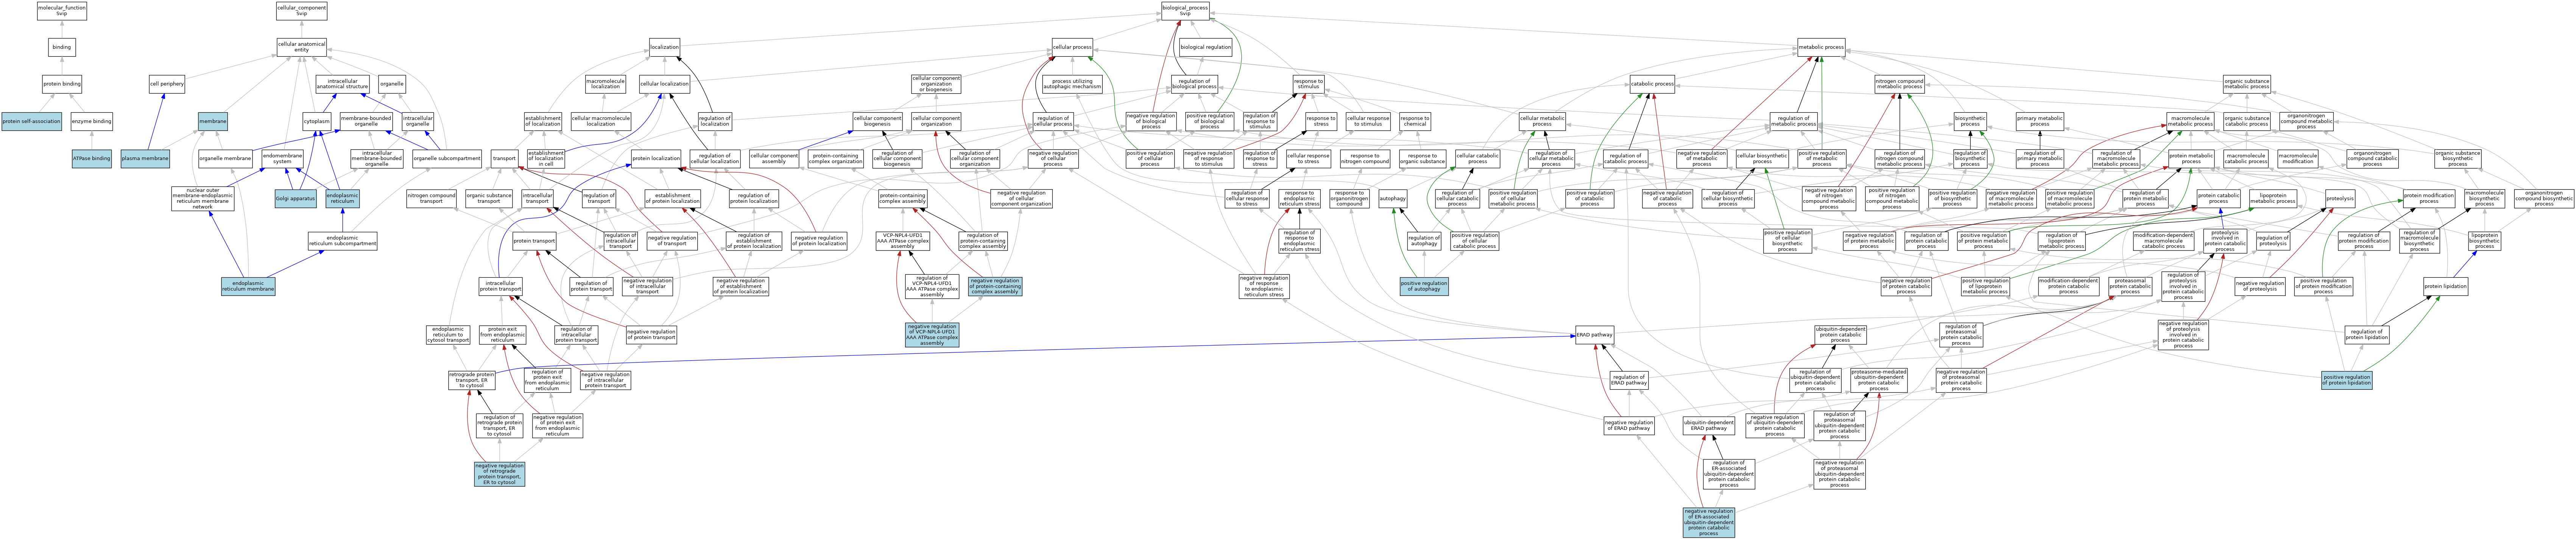Click the 'lipoprotein biosynthetic process' node

pos(2484,241)
